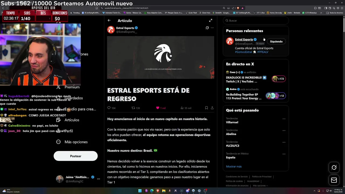Open options for the Villarruel trend
Image resolution: width=345 pixels, height=194 pixels.
284,119
